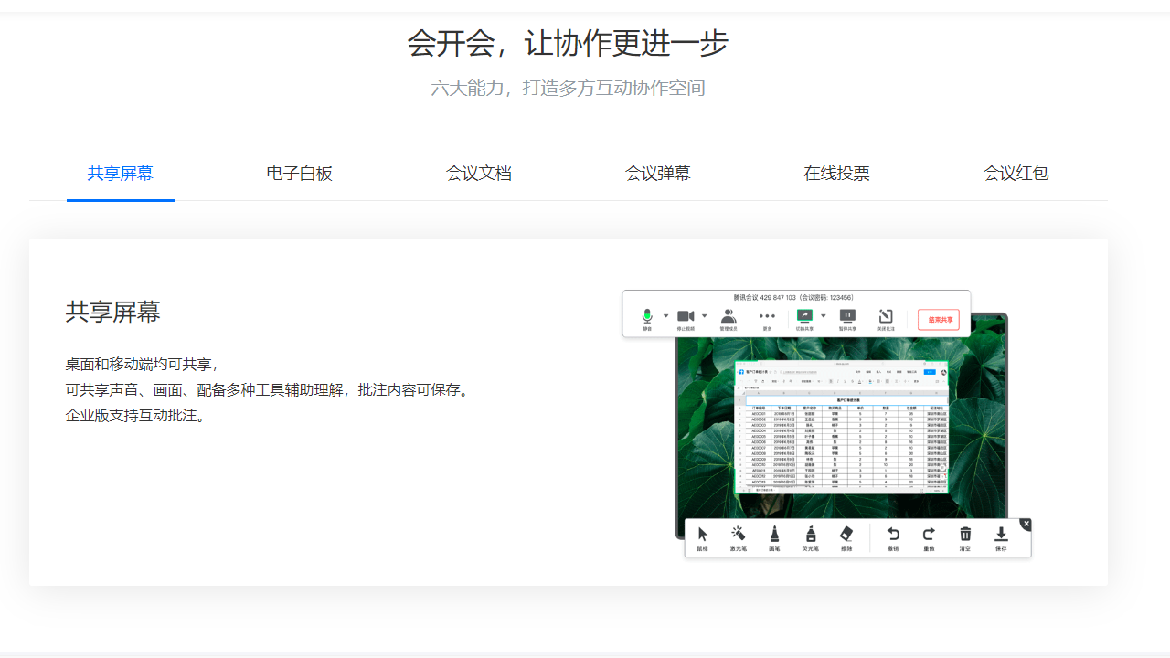Open the dropdown arrow beside the camera
Image resolution: width=1170 pixels, height=658 pixels.
point(705,316)
